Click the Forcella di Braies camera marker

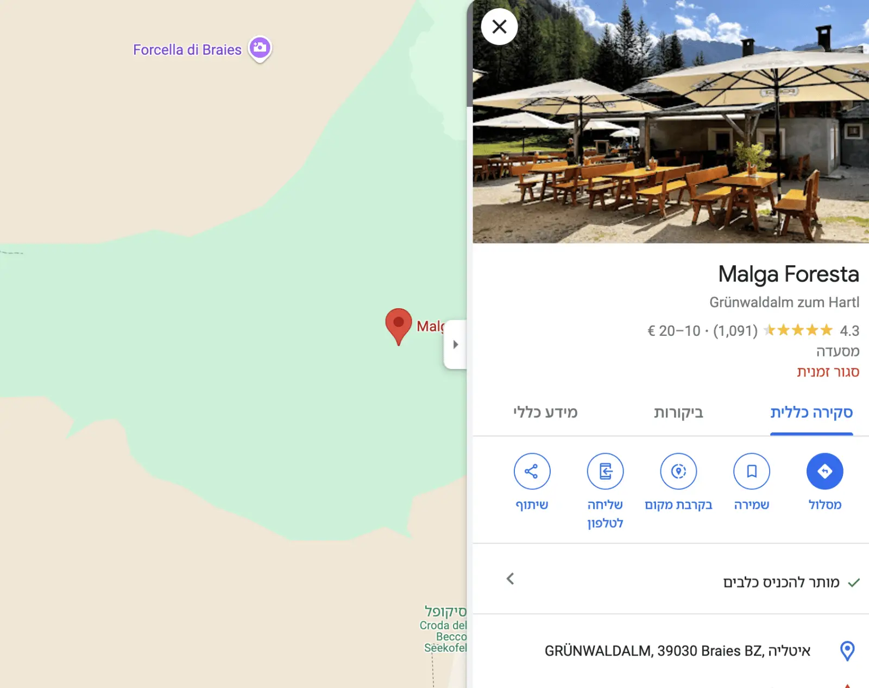pyautogui.click(x=260, y=48)
